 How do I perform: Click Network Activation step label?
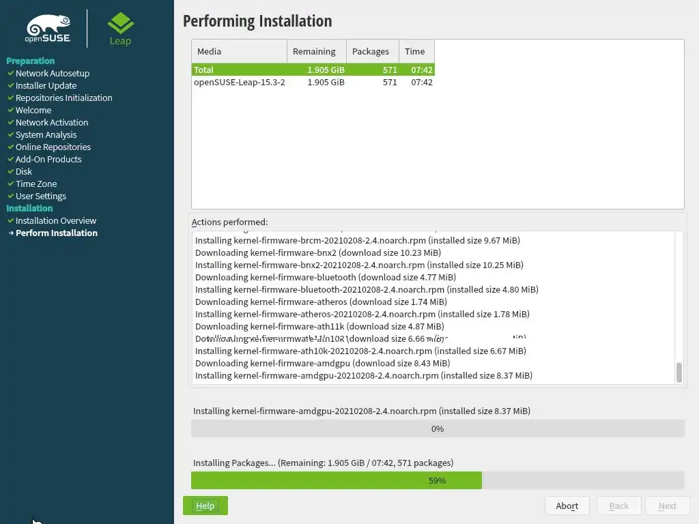[52, 122]
